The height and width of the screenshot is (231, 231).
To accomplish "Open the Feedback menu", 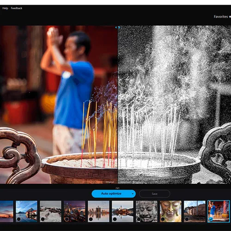I will pyautogui.click(x=17, y=8).
